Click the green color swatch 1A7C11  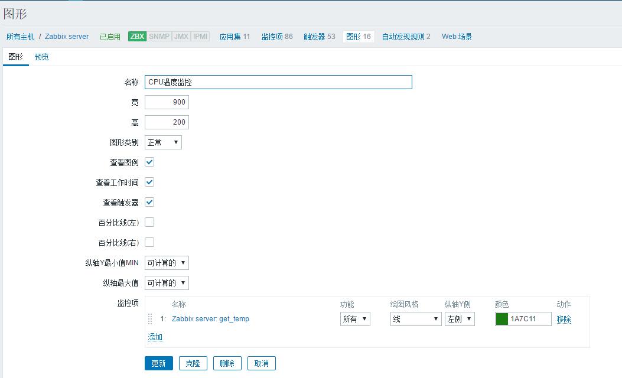click(x=502, y=319)
